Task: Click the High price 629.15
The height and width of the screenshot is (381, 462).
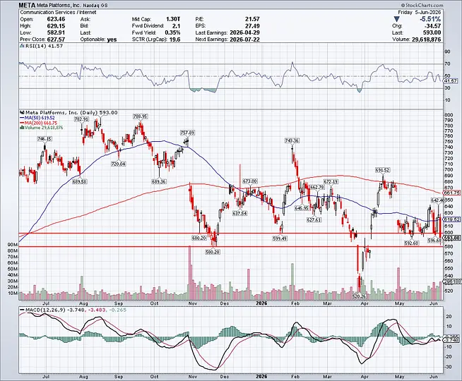Action: pyautogui.click(x=56, y=26)
